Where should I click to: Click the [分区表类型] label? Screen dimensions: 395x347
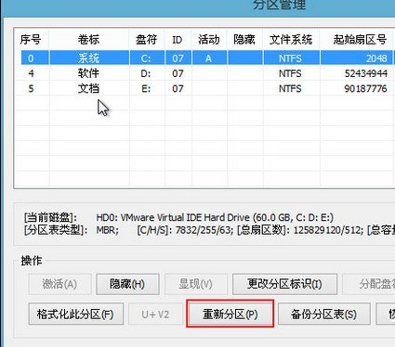point(56,230)
